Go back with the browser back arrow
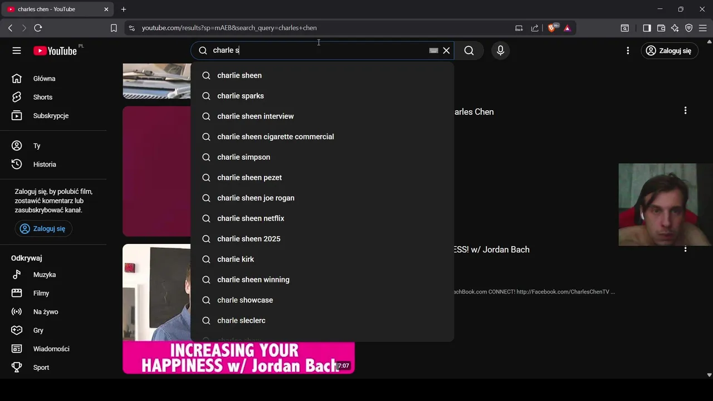The width and height of the screenshot is (713, 401). coord(10,28)
